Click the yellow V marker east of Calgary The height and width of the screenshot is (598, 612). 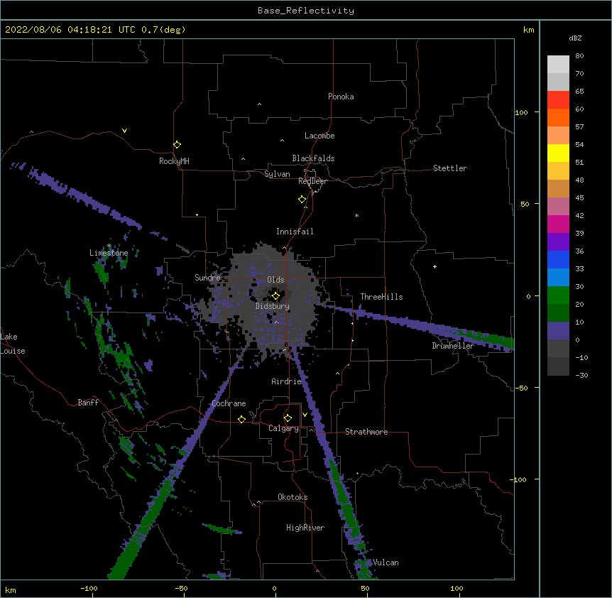[x=305, y=415]
